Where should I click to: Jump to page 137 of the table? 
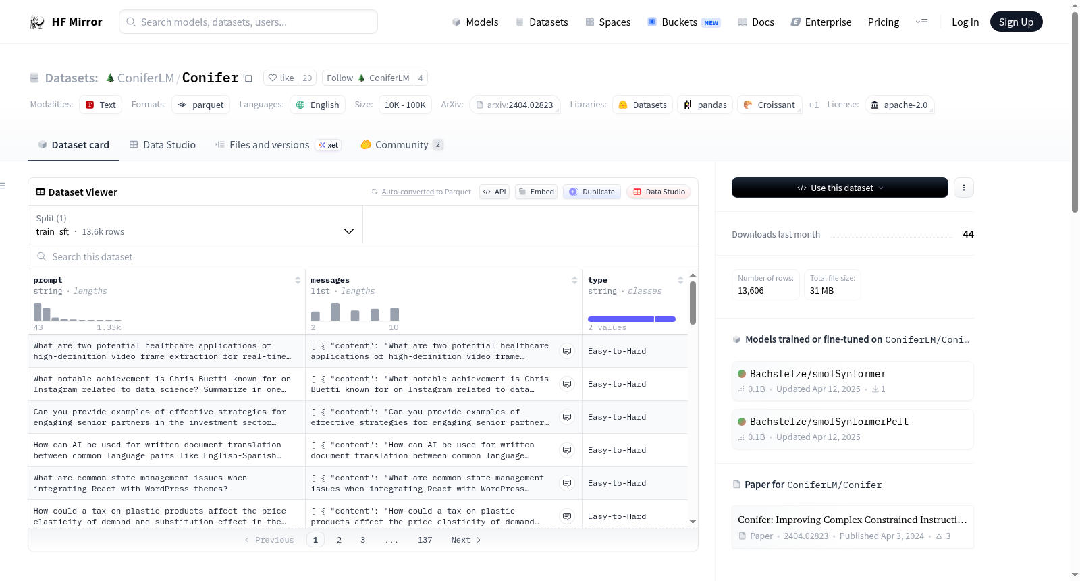click(425, 540)
